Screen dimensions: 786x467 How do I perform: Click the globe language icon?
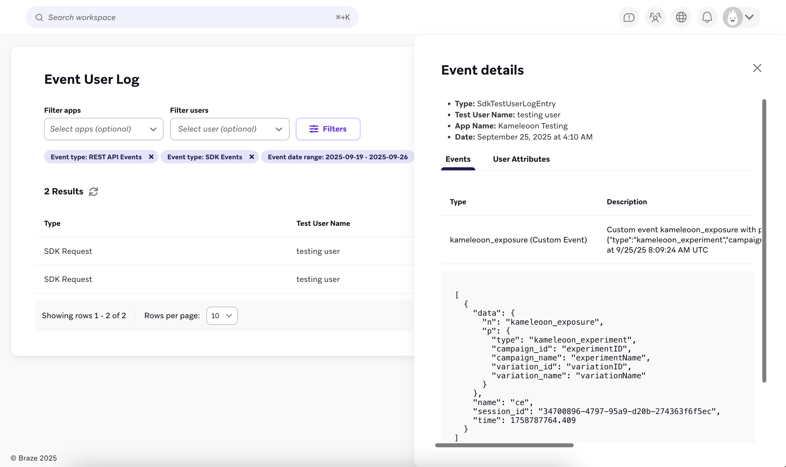coord(681,17)
